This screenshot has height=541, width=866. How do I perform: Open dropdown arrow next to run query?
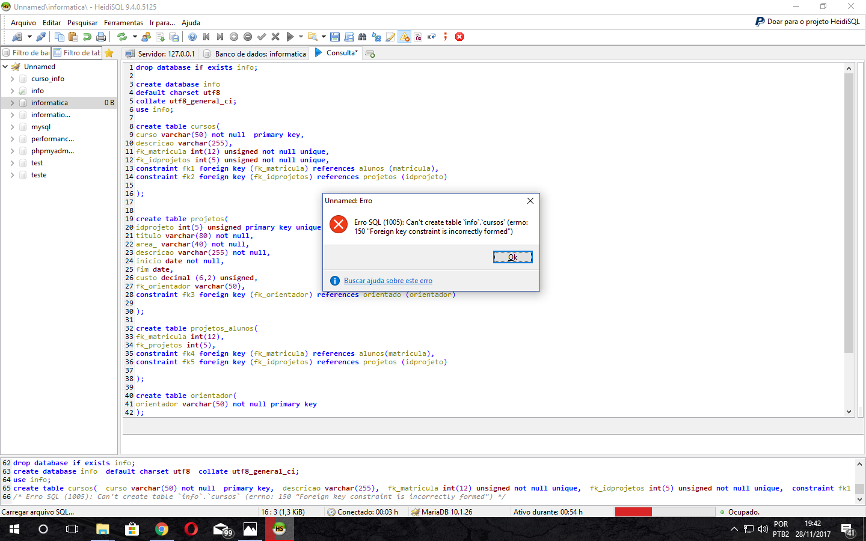click(301, 37)
